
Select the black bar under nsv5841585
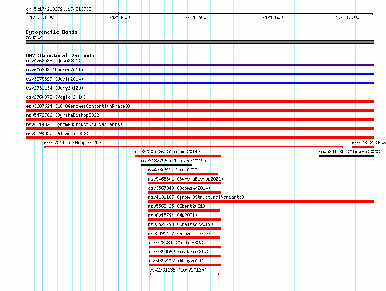[347, 156]
